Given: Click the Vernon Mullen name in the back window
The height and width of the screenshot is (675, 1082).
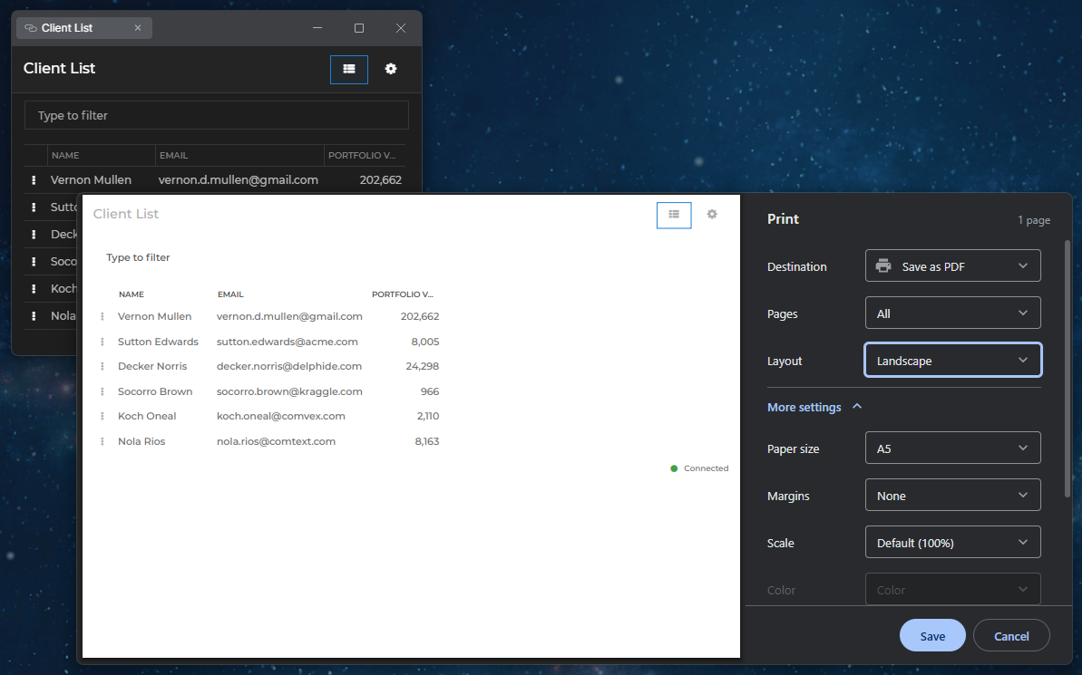Looking at the screenshot, I should [x=91, y=180].
